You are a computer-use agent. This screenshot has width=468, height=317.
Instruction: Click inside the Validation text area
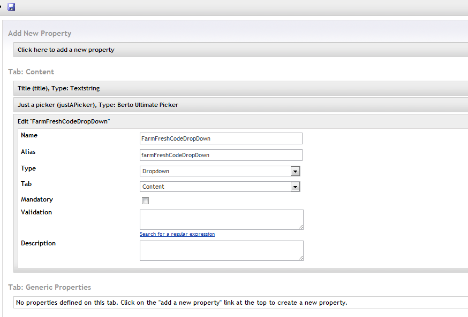pos(221,219)
